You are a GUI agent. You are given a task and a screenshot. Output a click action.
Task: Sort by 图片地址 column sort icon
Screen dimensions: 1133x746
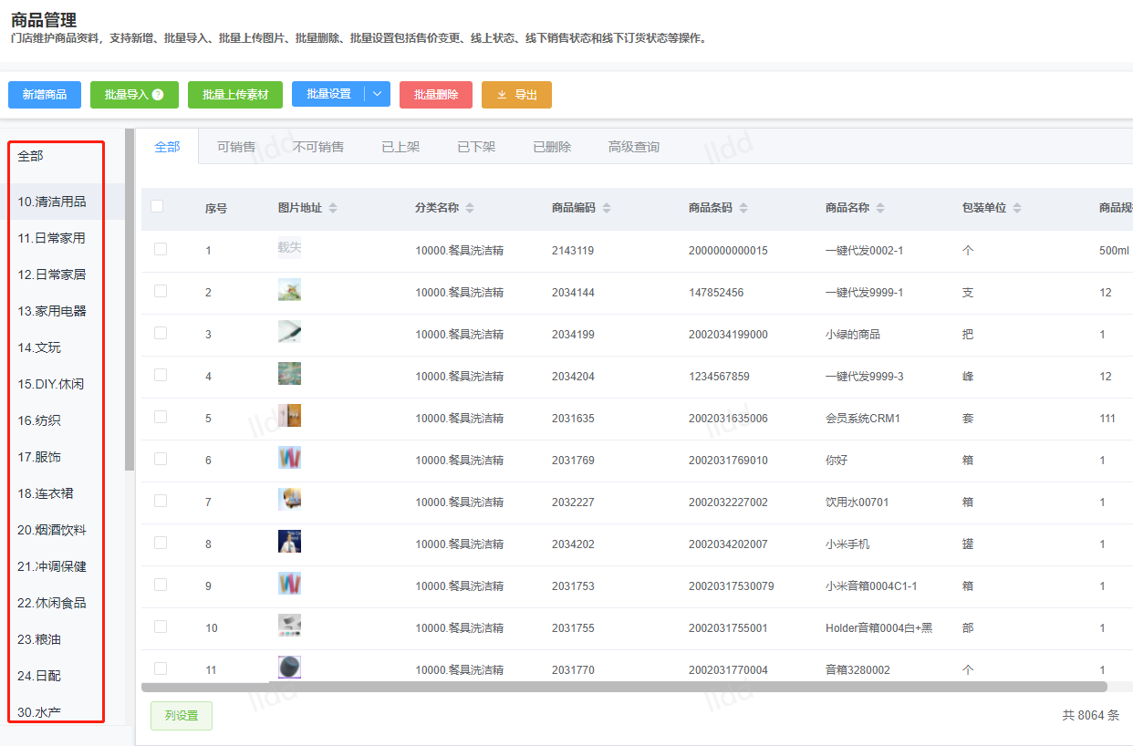pyautogui.click(x=333, y=208)
